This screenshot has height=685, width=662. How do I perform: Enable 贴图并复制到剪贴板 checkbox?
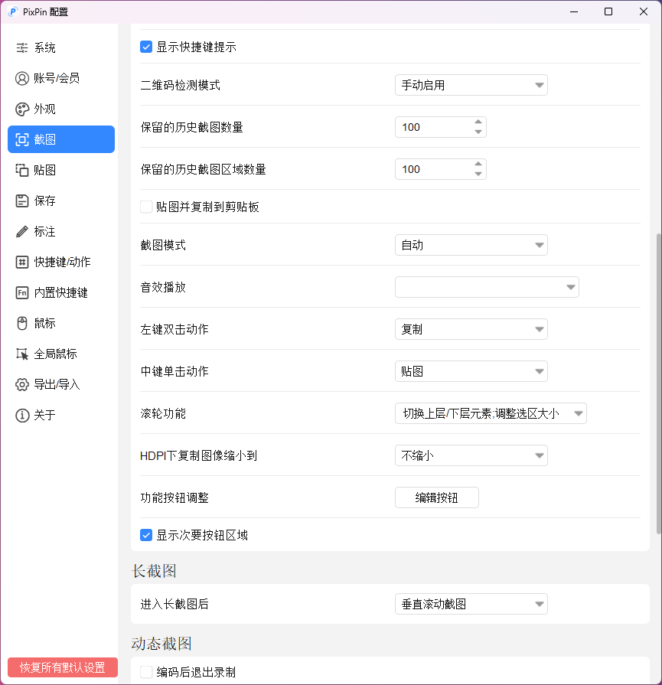click(x=146, y=207)
